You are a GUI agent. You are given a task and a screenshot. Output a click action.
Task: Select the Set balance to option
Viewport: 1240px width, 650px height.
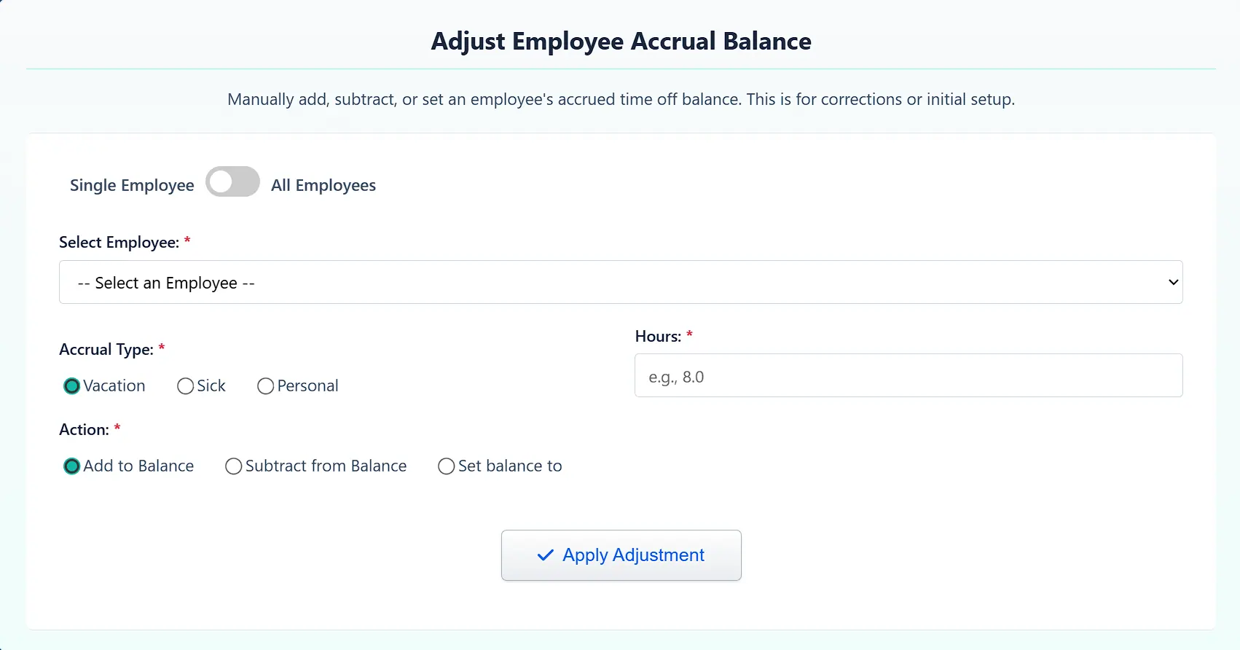[x=446, y=466]
